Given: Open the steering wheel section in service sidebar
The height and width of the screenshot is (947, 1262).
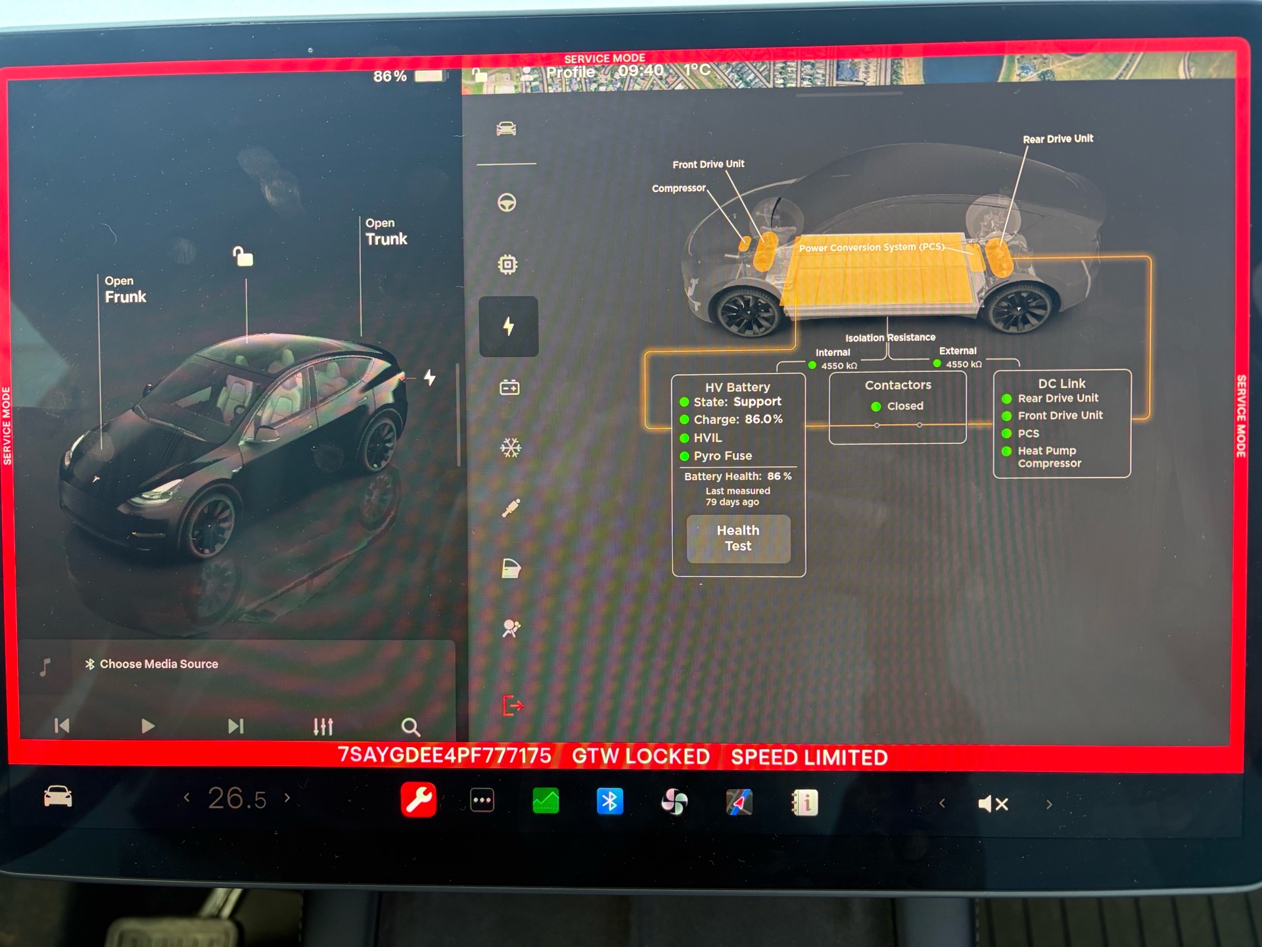Looking at the screenshot, I should (x=507, y=203).
